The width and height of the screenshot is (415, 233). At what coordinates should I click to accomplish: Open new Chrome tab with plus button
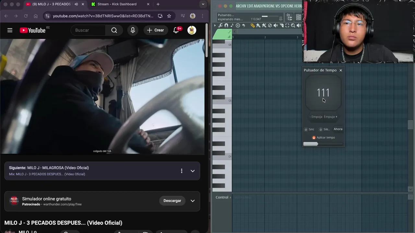[158, 4]
